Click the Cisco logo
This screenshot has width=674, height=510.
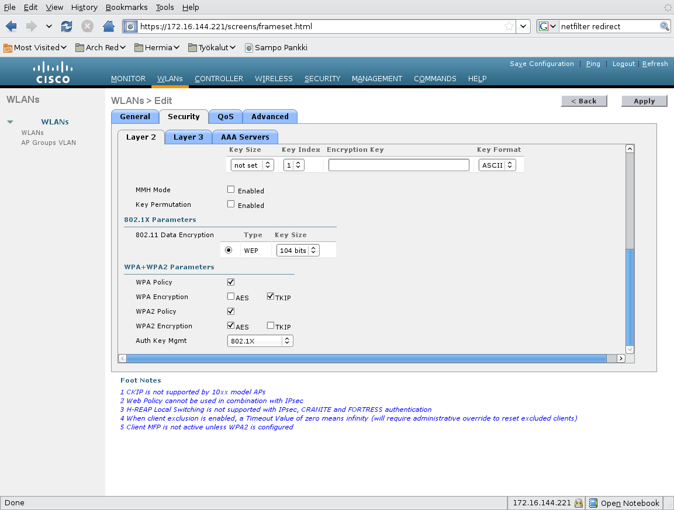53,72
